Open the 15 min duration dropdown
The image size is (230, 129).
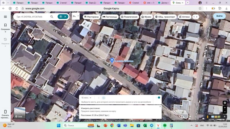click(x=86, y=98)
